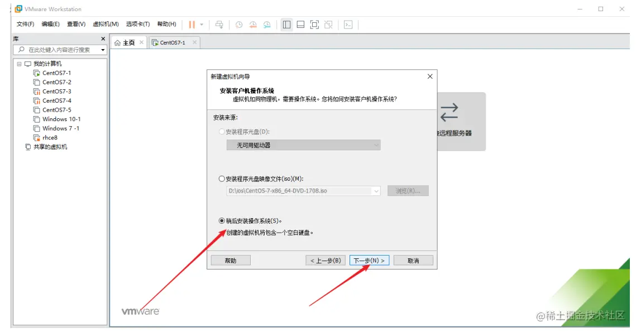Open the 文件(F) menu
The height and width of the screenshot is (332, 636).
[x=25, y=25]
